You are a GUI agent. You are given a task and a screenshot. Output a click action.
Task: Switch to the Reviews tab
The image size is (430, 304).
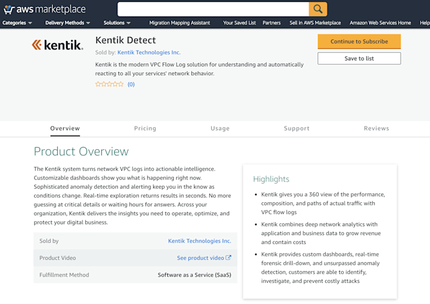(x=376, y=128)
